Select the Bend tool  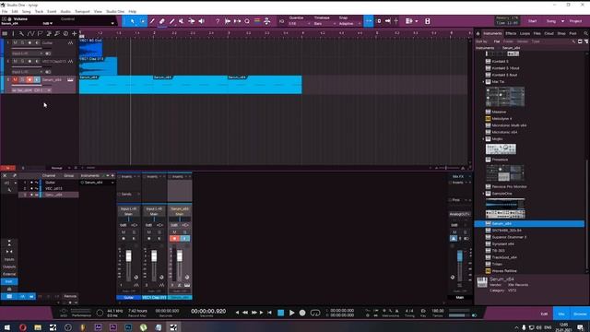pos(192,21)
